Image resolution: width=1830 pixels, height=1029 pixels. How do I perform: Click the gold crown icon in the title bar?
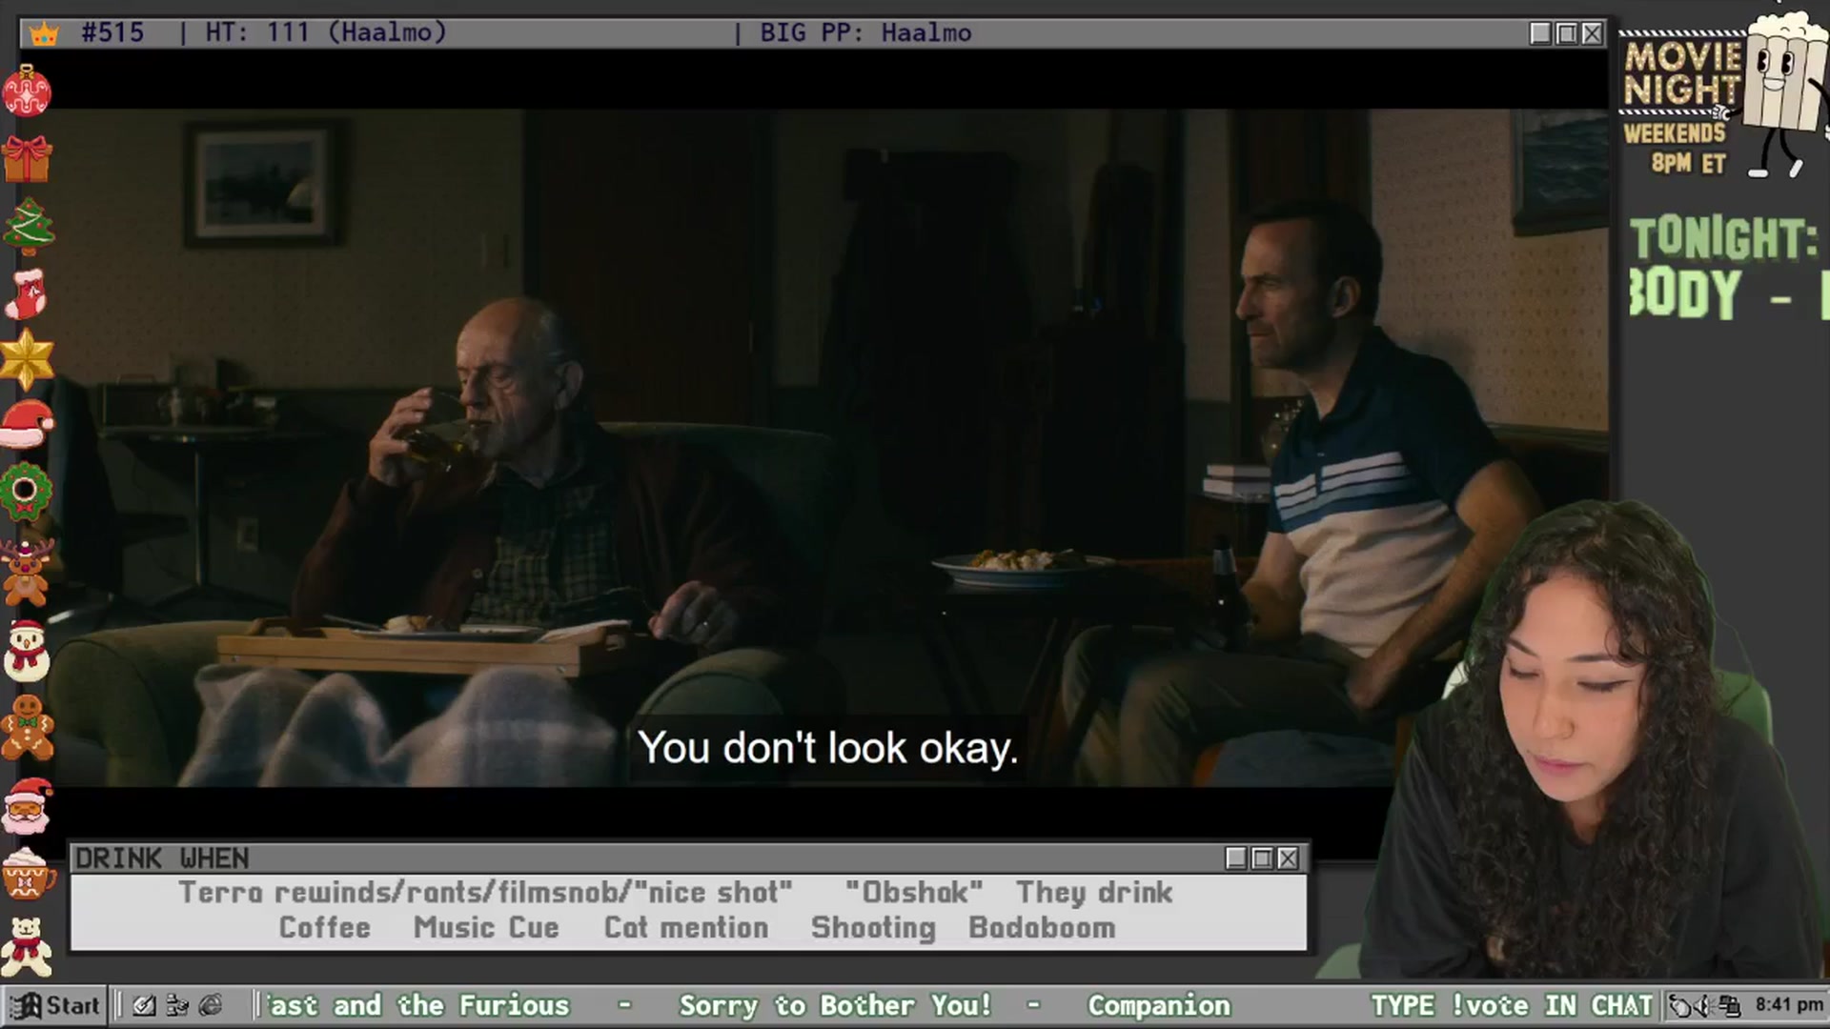44,34
